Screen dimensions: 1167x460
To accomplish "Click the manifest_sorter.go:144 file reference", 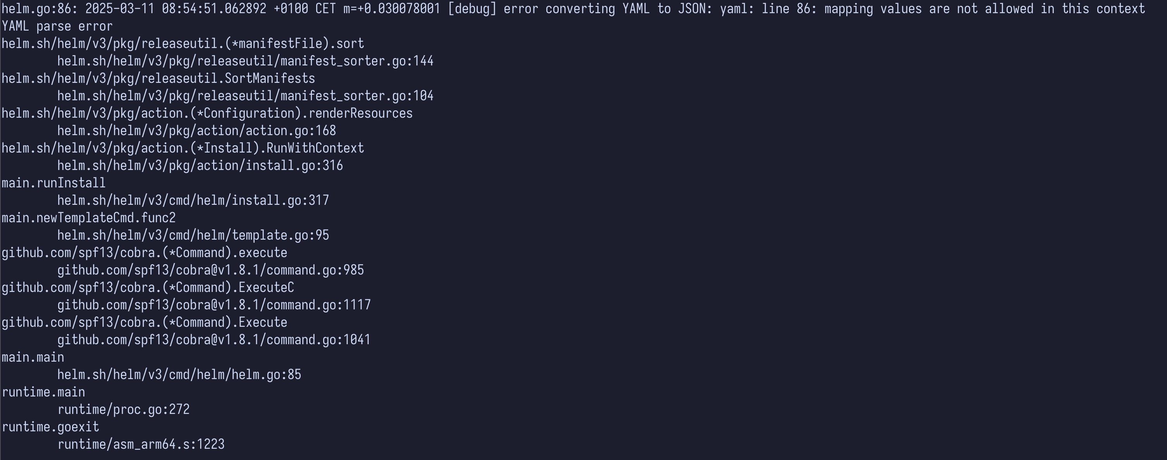I will tap(245, 61).
